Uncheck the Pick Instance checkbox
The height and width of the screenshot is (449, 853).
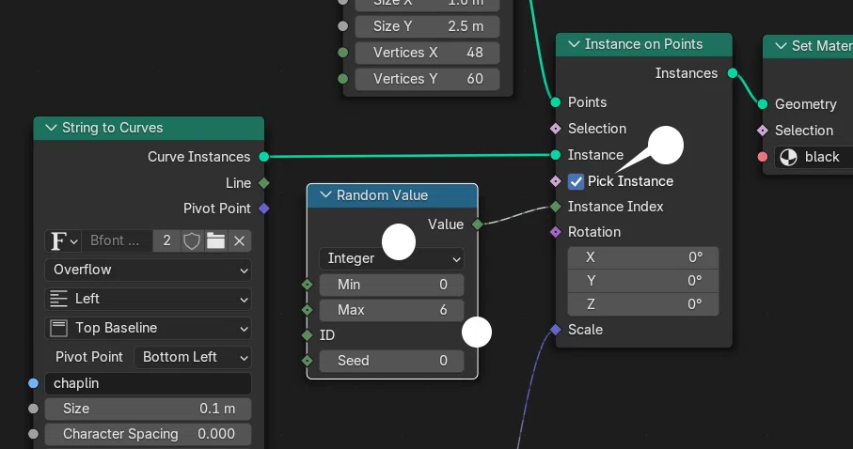576,181
